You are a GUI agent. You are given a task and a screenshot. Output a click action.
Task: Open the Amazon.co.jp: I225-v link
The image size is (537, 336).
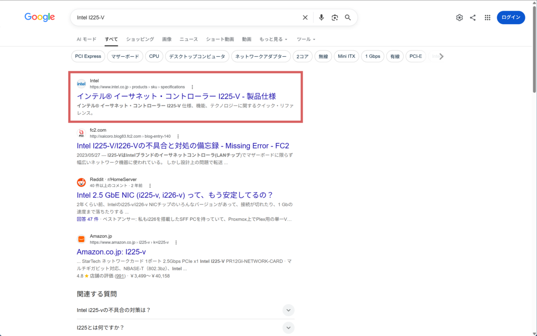[x=111, y=252]
